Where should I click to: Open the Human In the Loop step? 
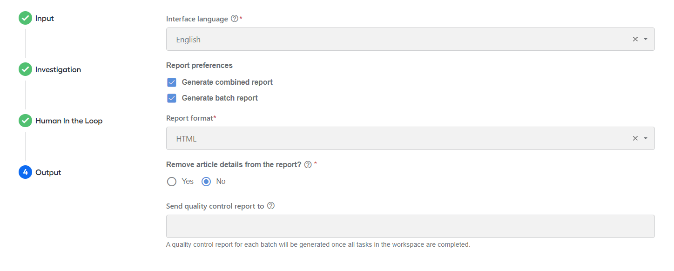(x=69, y=121)
